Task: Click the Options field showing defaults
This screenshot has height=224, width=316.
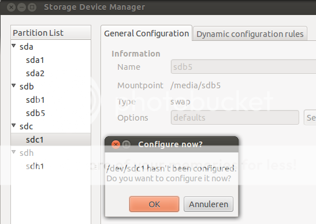Action: [235, 117]
